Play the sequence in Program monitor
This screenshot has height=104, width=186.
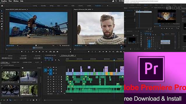pos(107,52)
